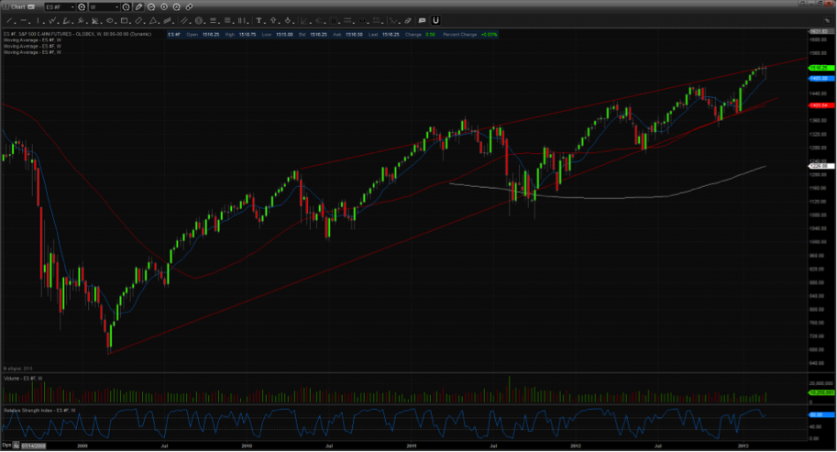Pick the rectangle drawing tool
The height and width of the screenshot is (452, 837).
click(x=124, y=21)
